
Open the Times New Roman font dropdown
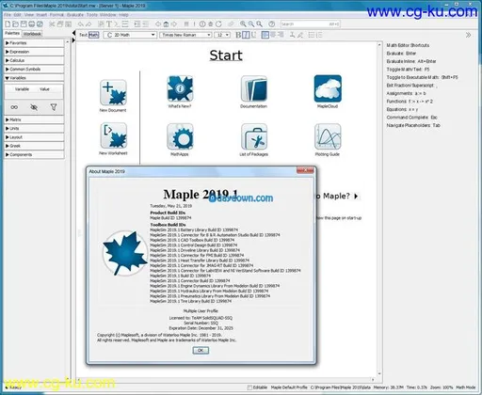click(185, 35)
